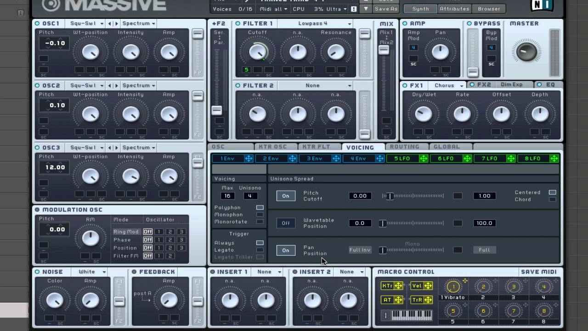588x331 pixels.
Task: Click the Browser view button
Action: (x=489, y=9)
